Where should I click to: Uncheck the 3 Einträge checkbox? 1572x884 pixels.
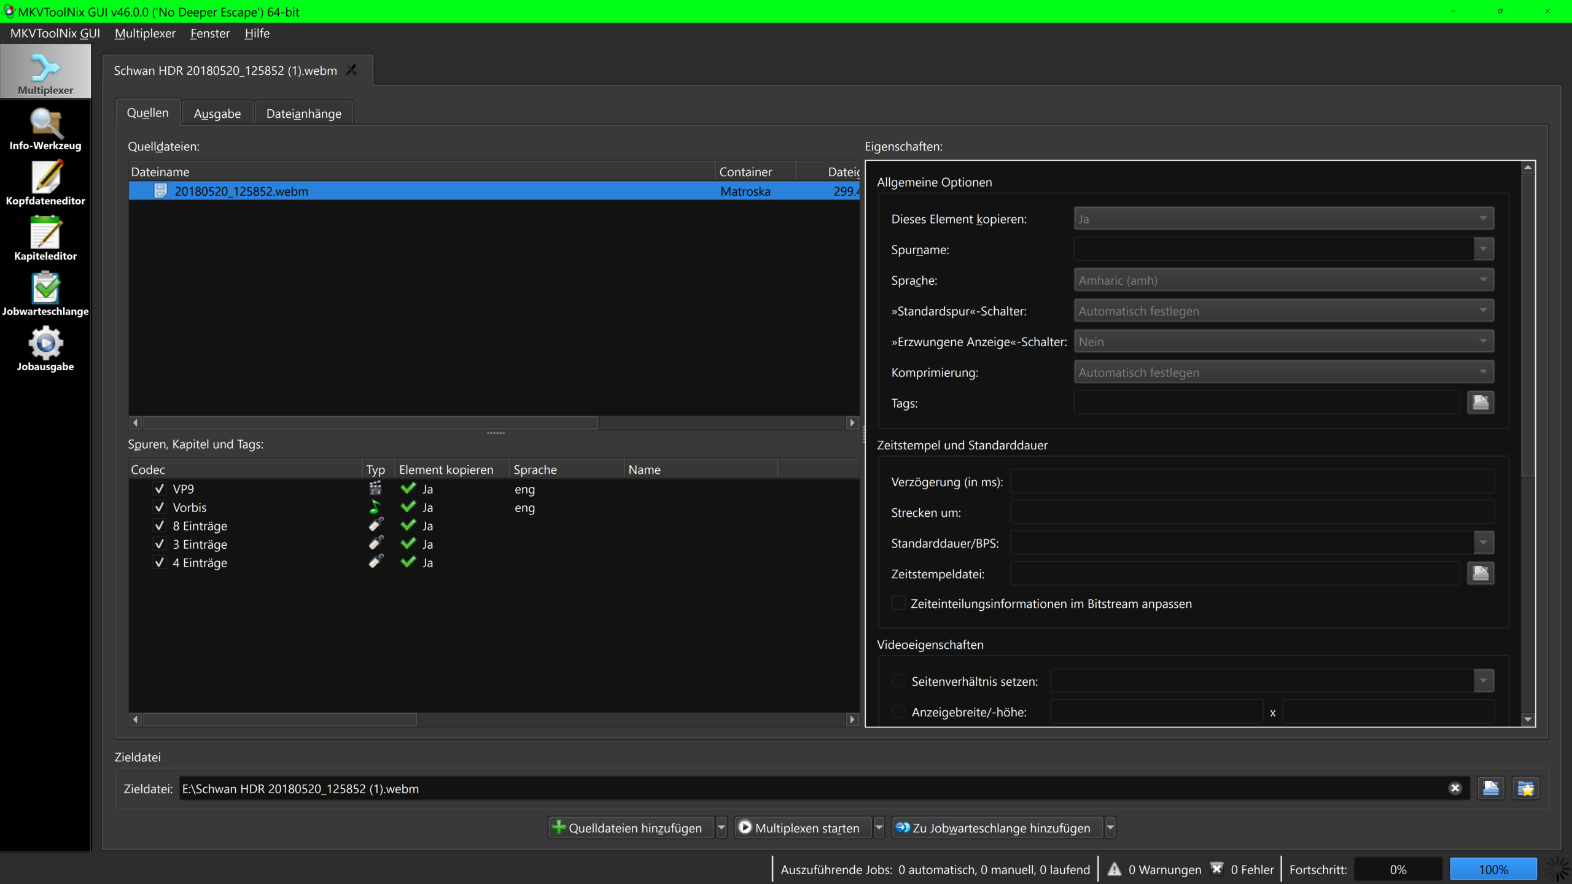[x=160, y=544]
